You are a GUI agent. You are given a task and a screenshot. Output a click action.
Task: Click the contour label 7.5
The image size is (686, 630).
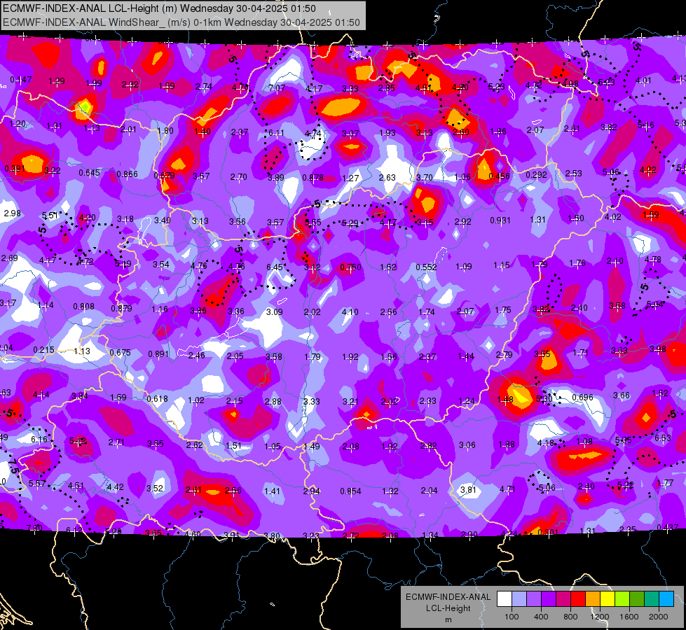tap(13, 467)
